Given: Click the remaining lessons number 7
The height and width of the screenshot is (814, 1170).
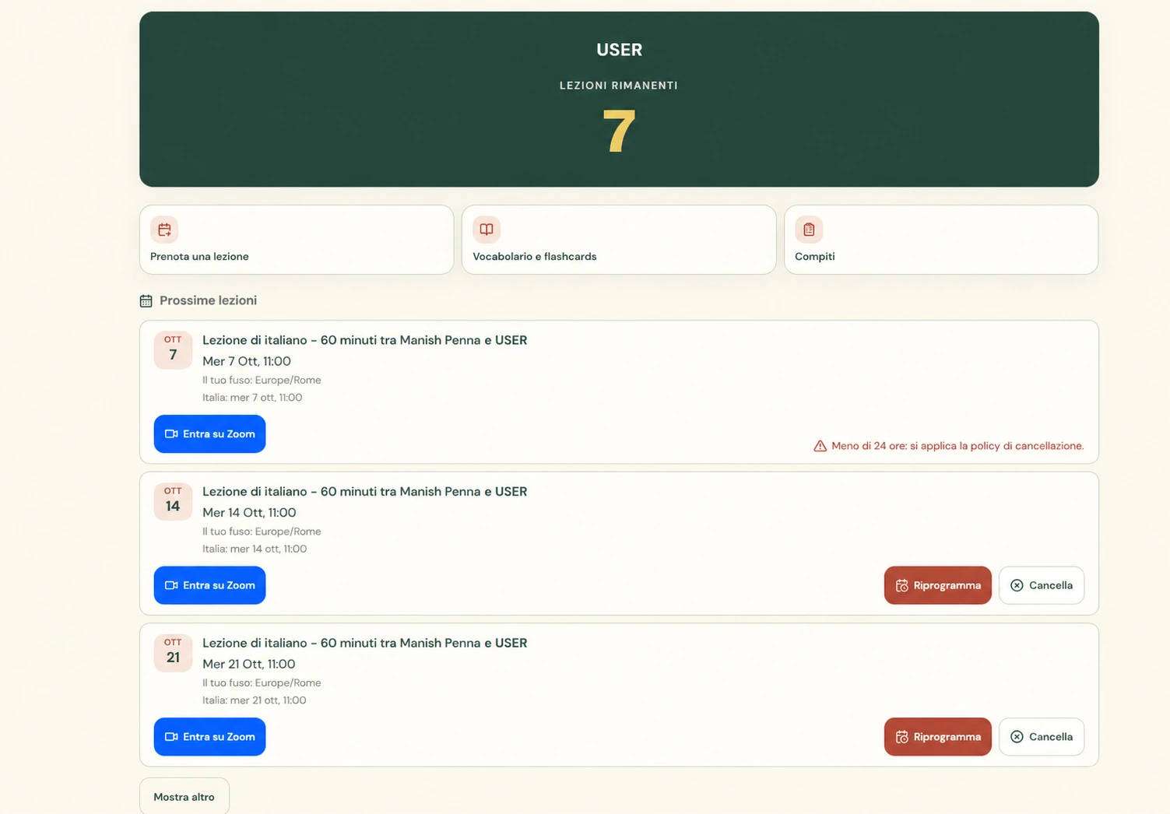Looking at the screenshot, I should coord(619,132).
